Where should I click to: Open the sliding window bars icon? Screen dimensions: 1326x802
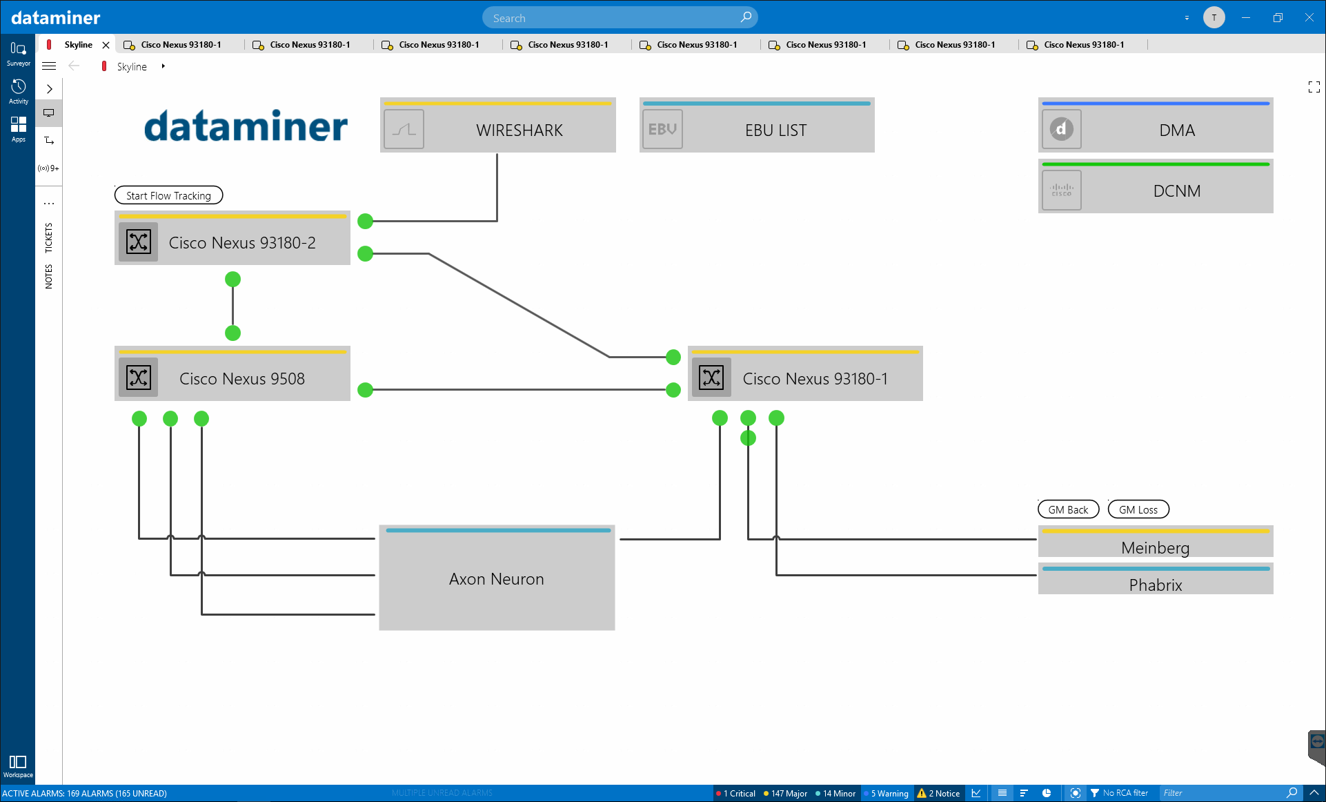(x=1024, y=793)
